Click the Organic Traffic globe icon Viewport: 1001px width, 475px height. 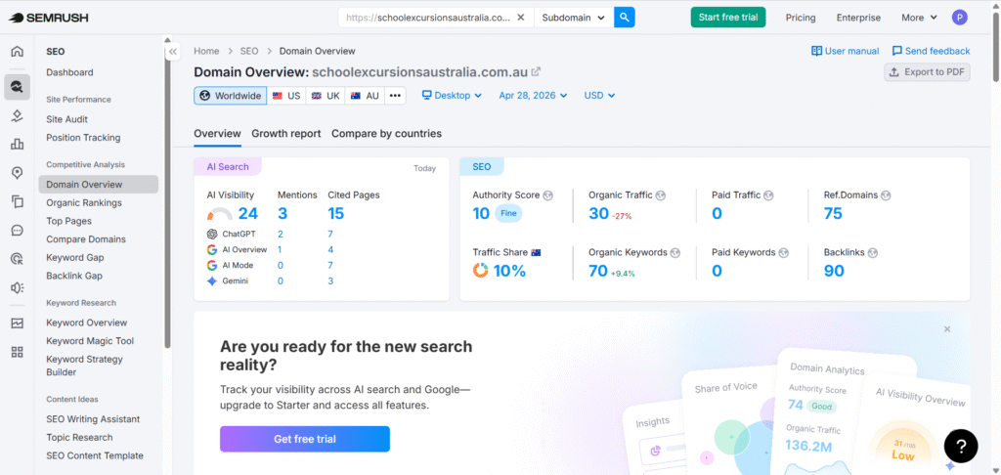(x=661, y=195)
